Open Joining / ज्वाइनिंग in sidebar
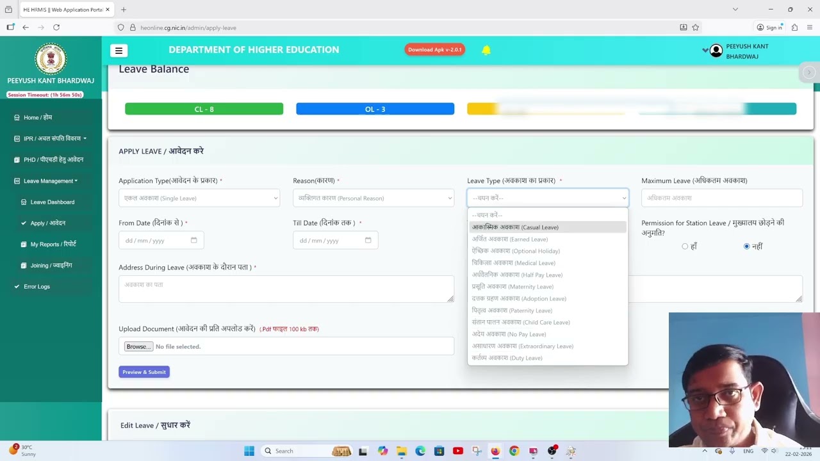 [51, 265]
